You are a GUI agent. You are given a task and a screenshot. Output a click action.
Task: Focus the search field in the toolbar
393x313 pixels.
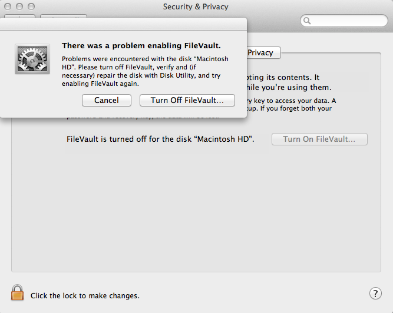344,21
